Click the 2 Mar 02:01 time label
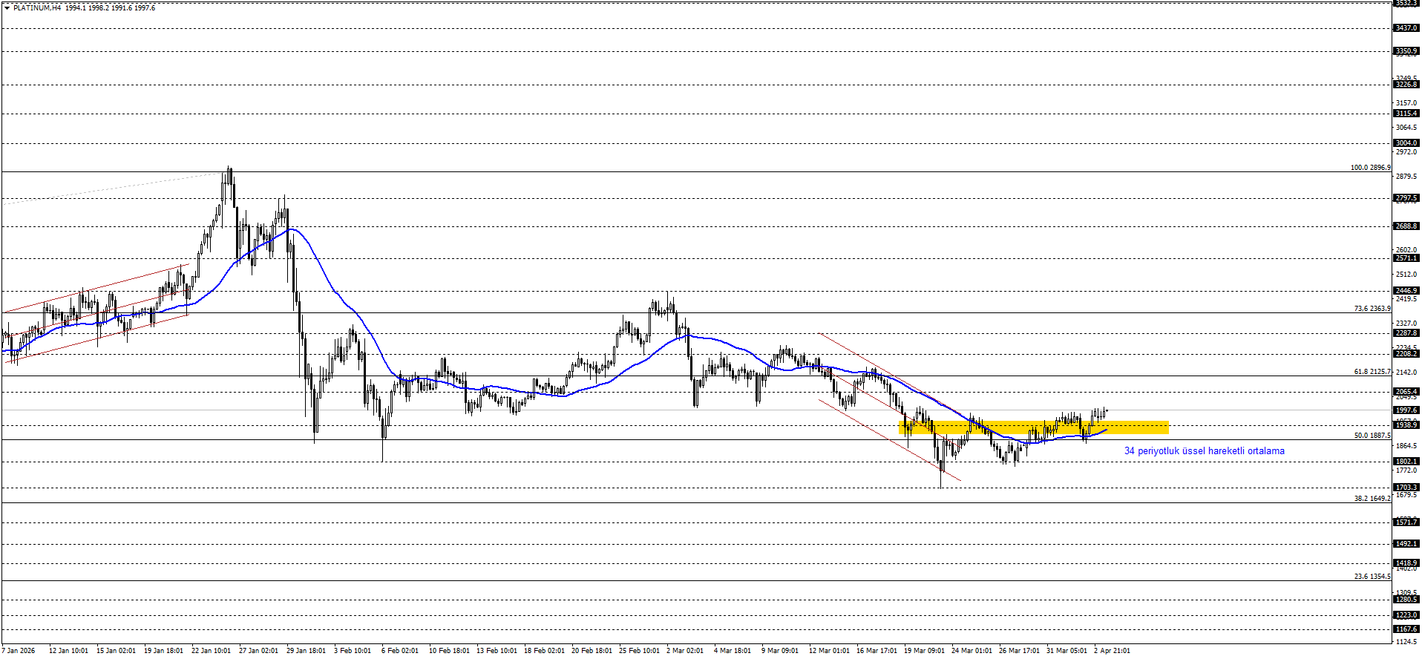 click(x=685, y=651)
